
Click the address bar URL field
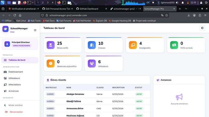pyautogui.click(x=105, y=15)
